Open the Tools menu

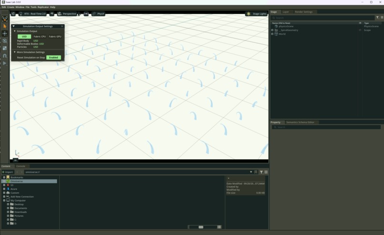coord(33,7)
